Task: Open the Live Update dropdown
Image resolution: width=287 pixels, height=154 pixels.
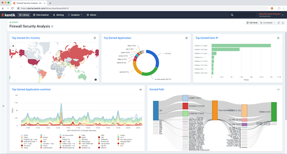Action: (x=268, y=23)
